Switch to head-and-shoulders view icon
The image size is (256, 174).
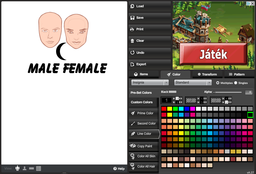(25, 168)
